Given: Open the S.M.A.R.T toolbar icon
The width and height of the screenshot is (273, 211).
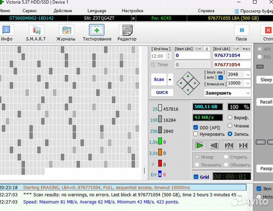Looking at the screenshot, I should point(36,30).
